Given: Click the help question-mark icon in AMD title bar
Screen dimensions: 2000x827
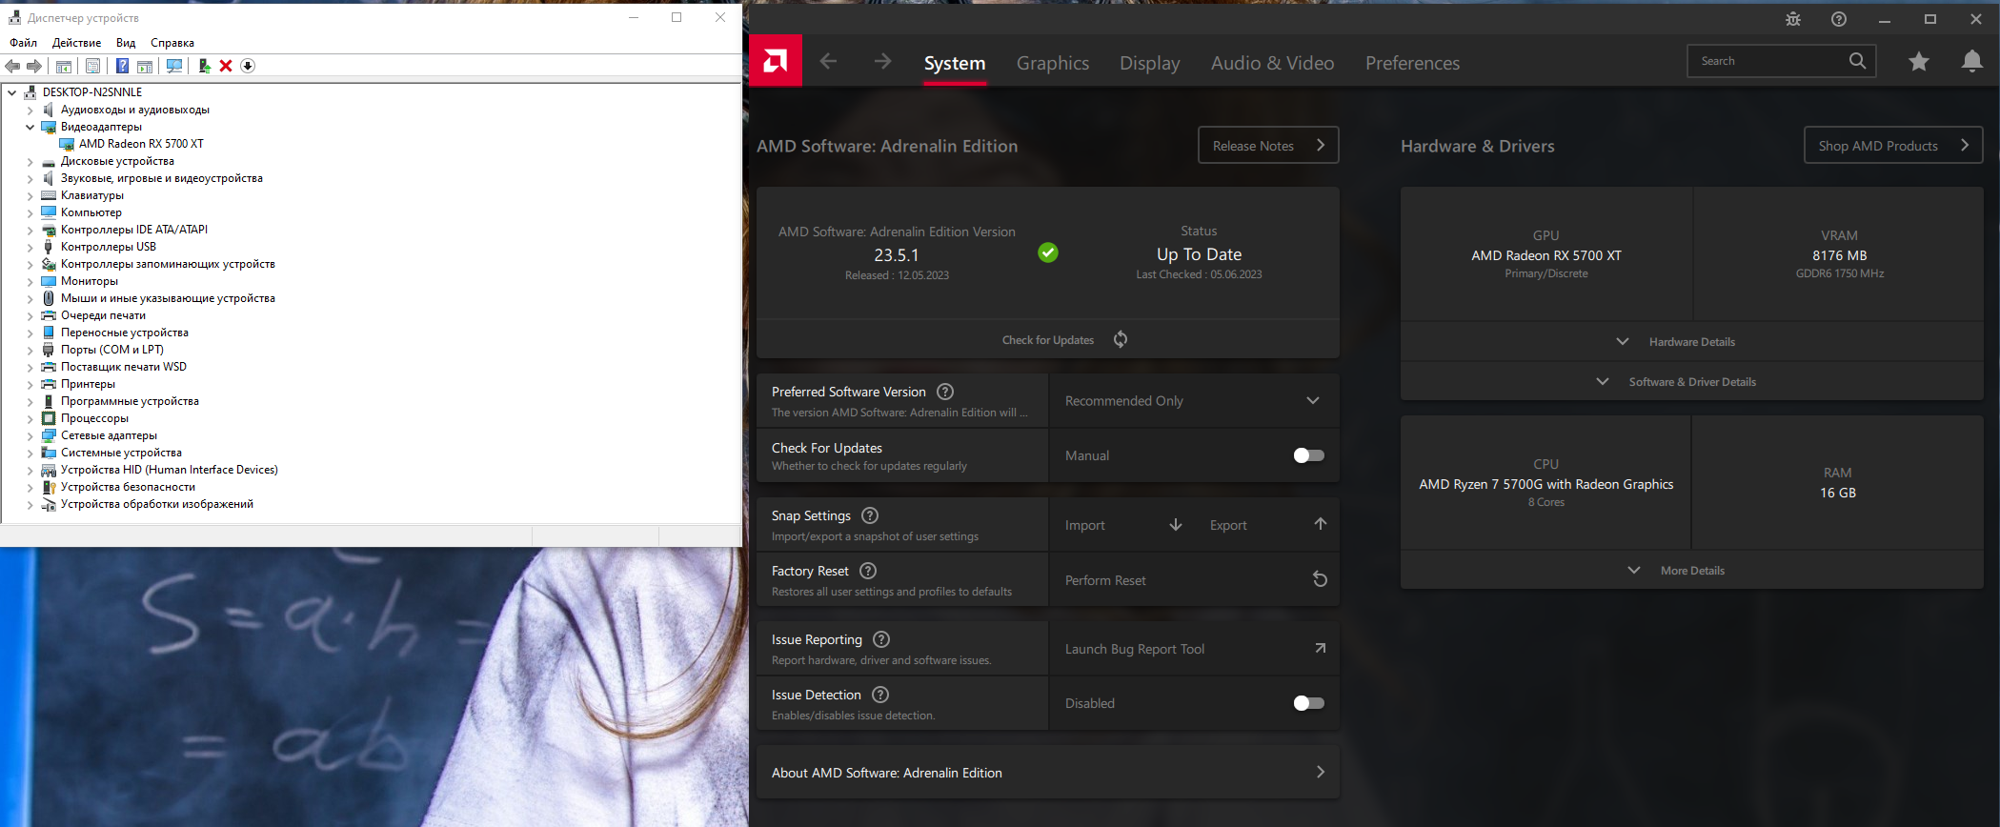Looking at the screenshot, I should (1839, 19).
